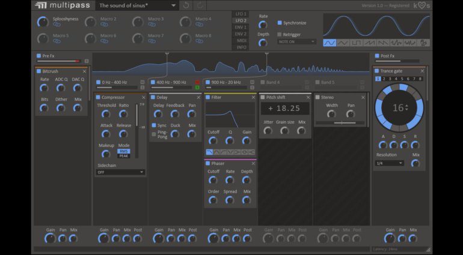Toggle Pre Fx enable box

pyautogui.click(x=38, y=56)
